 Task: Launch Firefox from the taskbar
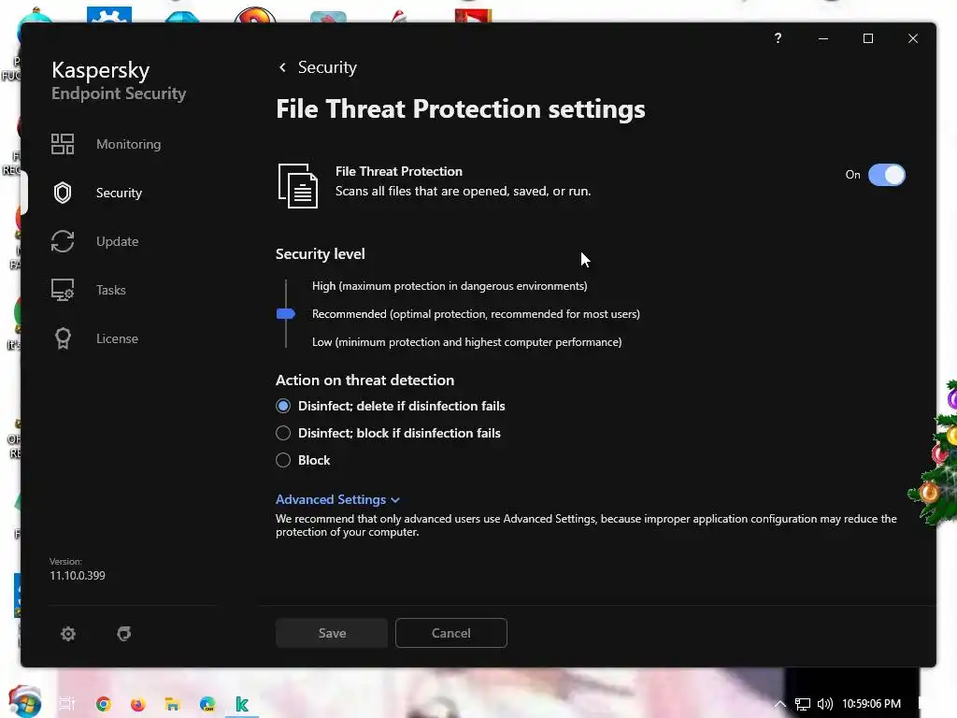coord(138,704)
